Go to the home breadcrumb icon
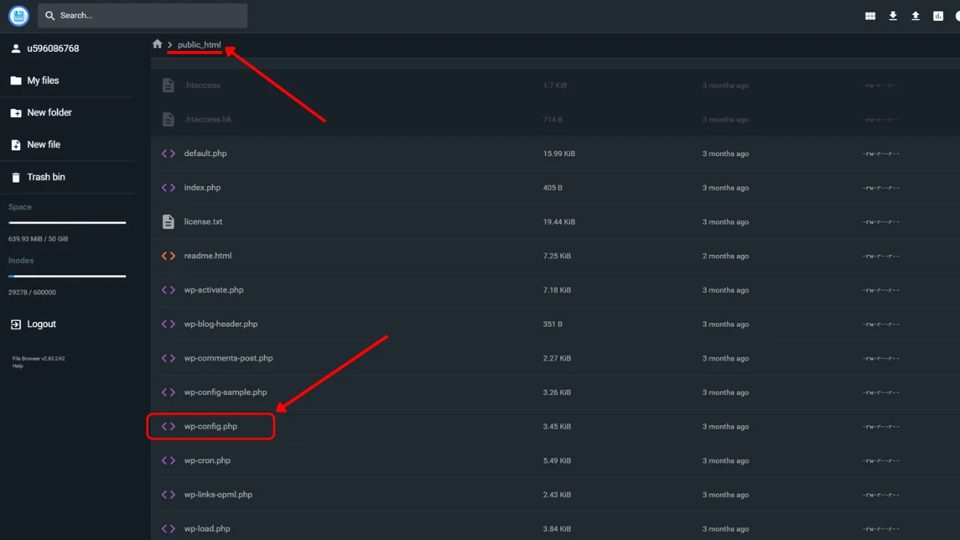 pos(157,44)
